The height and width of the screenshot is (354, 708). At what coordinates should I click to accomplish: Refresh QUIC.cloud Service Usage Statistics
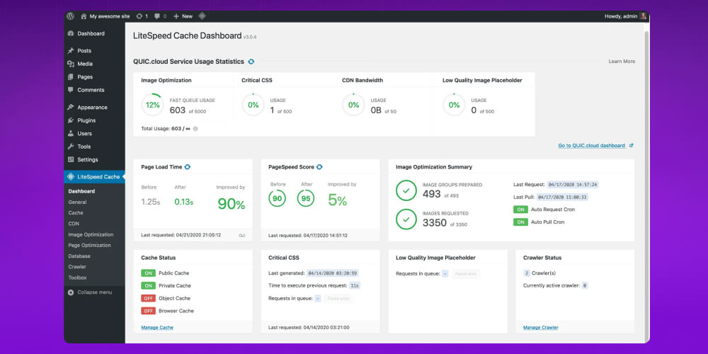coord(251,62)
